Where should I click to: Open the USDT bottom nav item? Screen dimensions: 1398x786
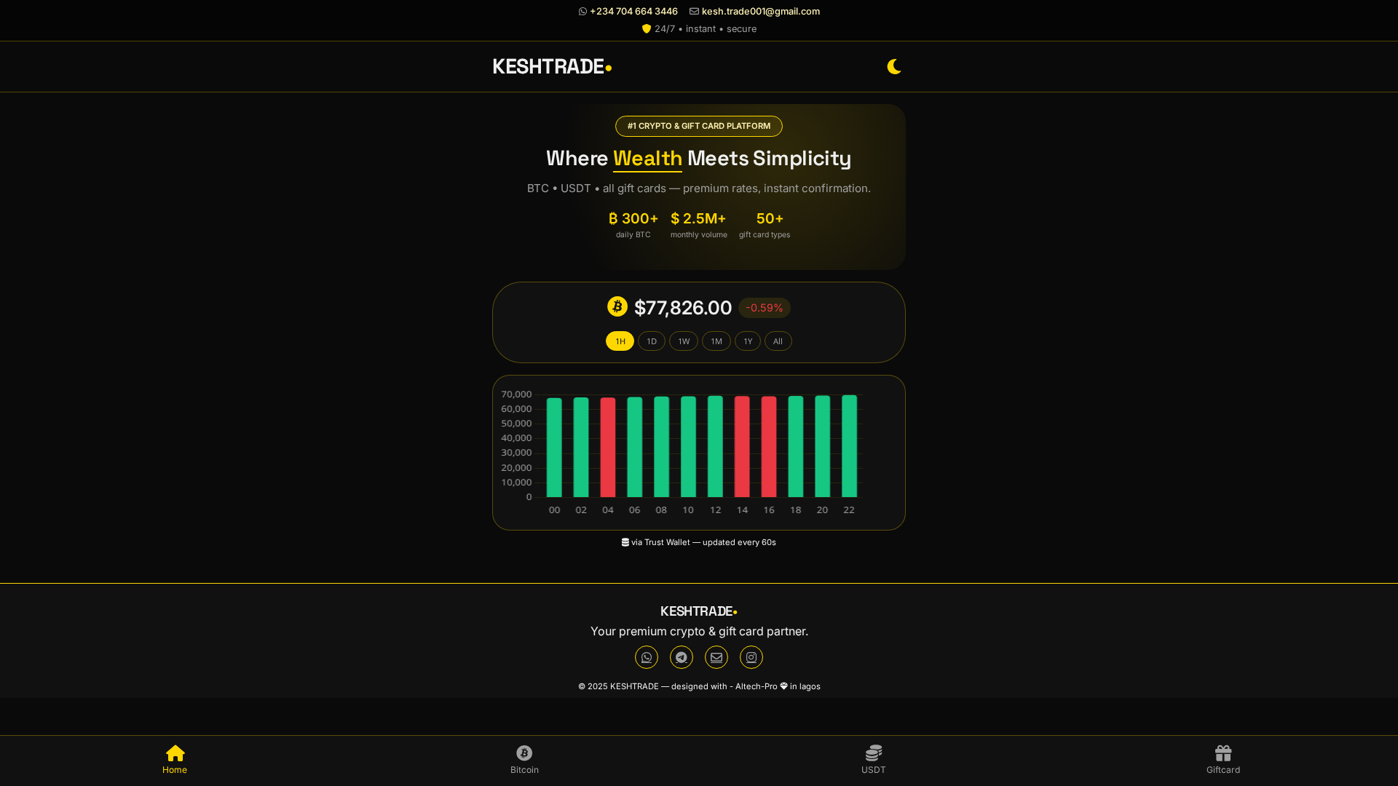874,760
